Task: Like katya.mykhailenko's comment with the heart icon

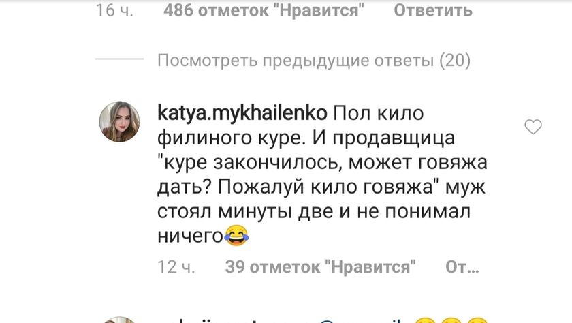Action: coord(533,127)
